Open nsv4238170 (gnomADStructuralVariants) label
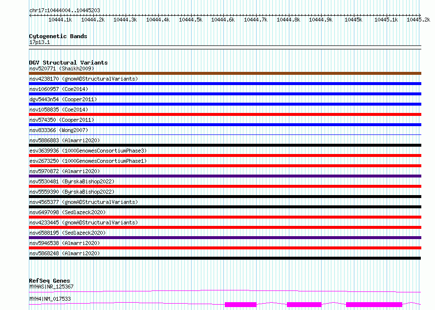Screen dimensions: 435x310 [84, 79]
